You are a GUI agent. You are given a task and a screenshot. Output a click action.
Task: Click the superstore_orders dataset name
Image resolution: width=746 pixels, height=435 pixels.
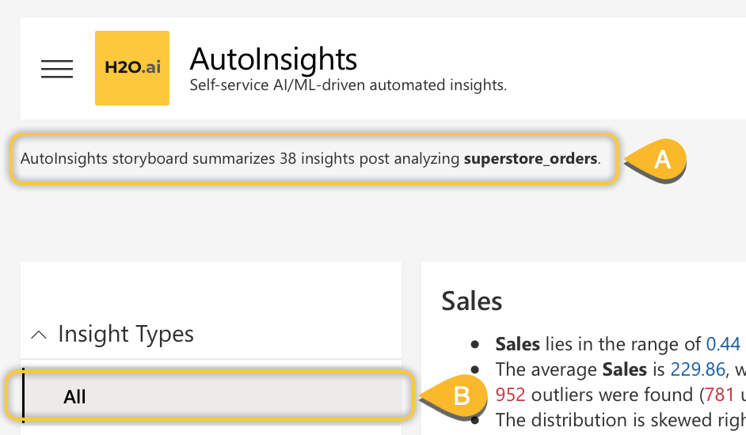click(x=530, y=158)
